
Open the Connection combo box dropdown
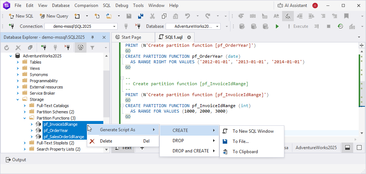114,26
